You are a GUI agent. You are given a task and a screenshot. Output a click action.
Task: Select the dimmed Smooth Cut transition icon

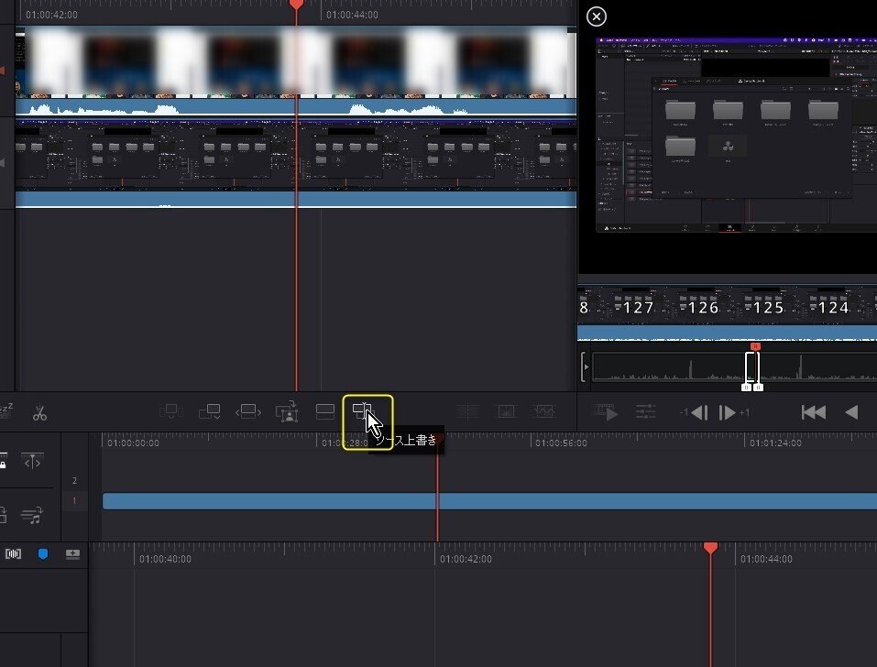pos(544,412)
